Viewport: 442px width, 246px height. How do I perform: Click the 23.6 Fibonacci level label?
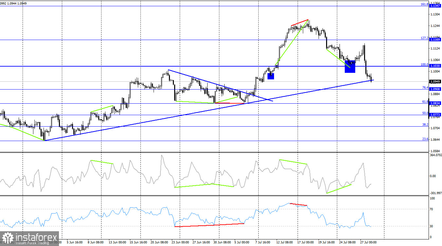(x=425, y=139)
